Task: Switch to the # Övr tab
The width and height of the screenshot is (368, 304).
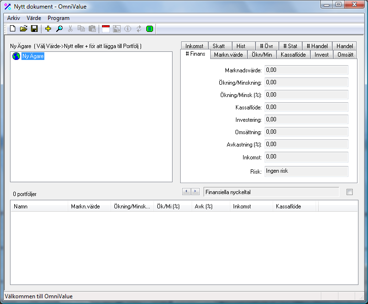Action: click(x=266, y=46)
